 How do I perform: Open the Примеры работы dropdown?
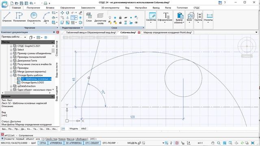25,37
